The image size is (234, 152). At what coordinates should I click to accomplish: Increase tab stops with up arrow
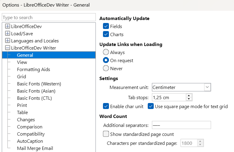pyautogui.click(x=189, y=96)
